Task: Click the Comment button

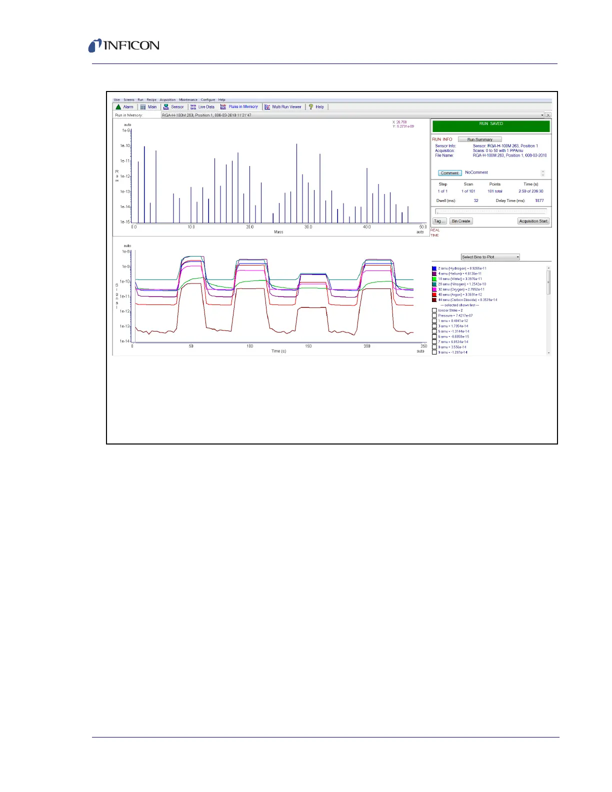Action: pyautogui.click(x=450, y=173)
